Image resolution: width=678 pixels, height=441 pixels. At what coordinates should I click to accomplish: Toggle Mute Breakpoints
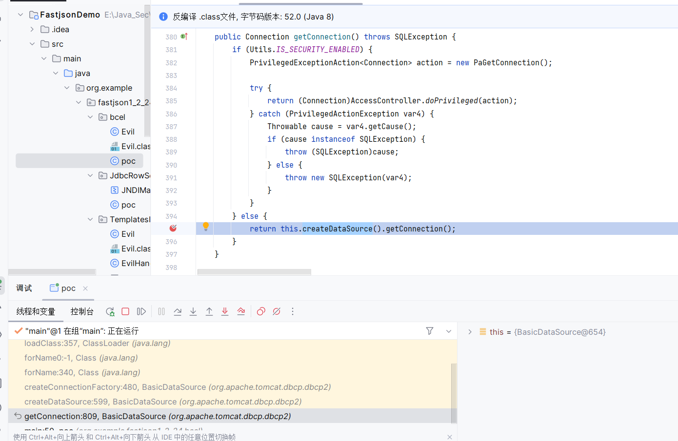click(277, 311)
